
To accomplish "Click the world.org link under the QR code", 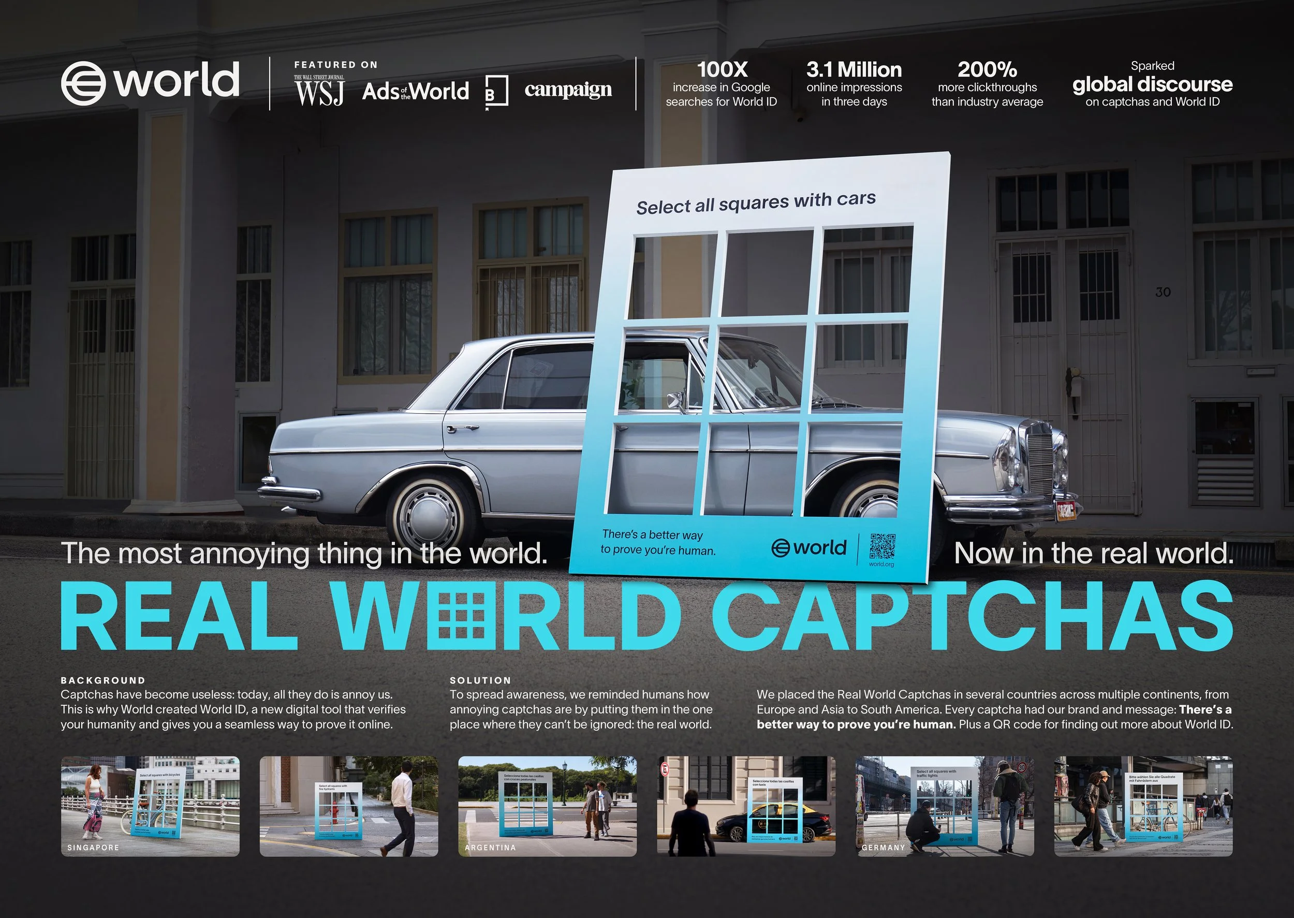I will coord(881,564).
